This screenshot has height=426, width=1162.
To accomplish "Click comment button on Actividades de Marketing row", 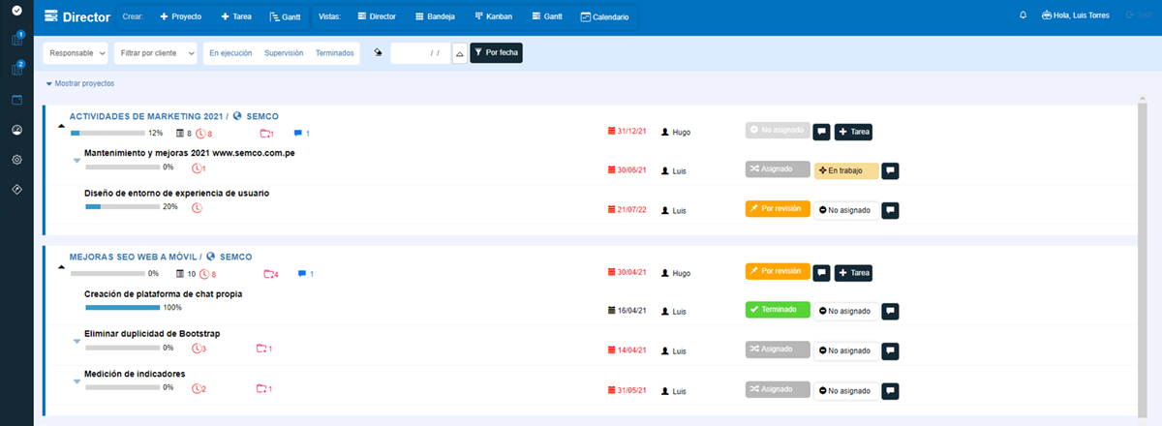I will coord(821,132).
